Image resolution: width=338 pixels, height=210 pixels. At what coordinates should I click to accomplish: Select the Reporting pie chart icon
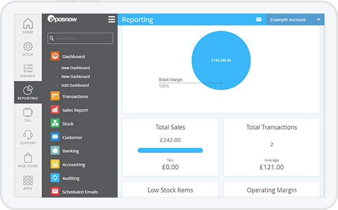(x=28, y=90)
